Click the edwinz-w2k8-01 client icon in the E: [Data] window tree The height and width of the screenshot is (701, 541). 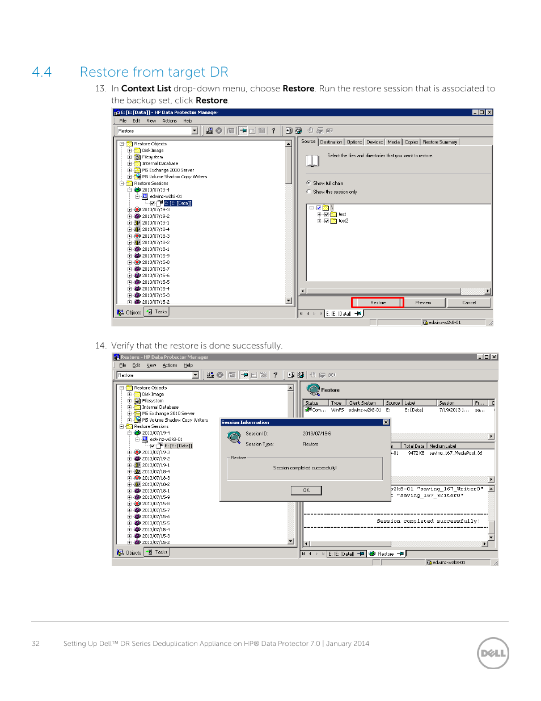pyautogui.click(x=145, y=196)
